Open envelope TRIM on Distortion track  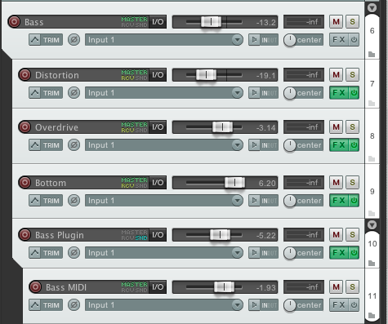(x=46, y=93)
